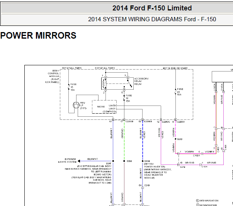Click the accessory delay relay switch contact
The height and width of the screenshot is (206, 233).
(129, 83)
